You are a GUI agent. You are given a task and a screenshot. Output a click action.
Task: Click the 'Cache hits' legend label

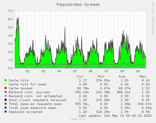pos(18,80)
